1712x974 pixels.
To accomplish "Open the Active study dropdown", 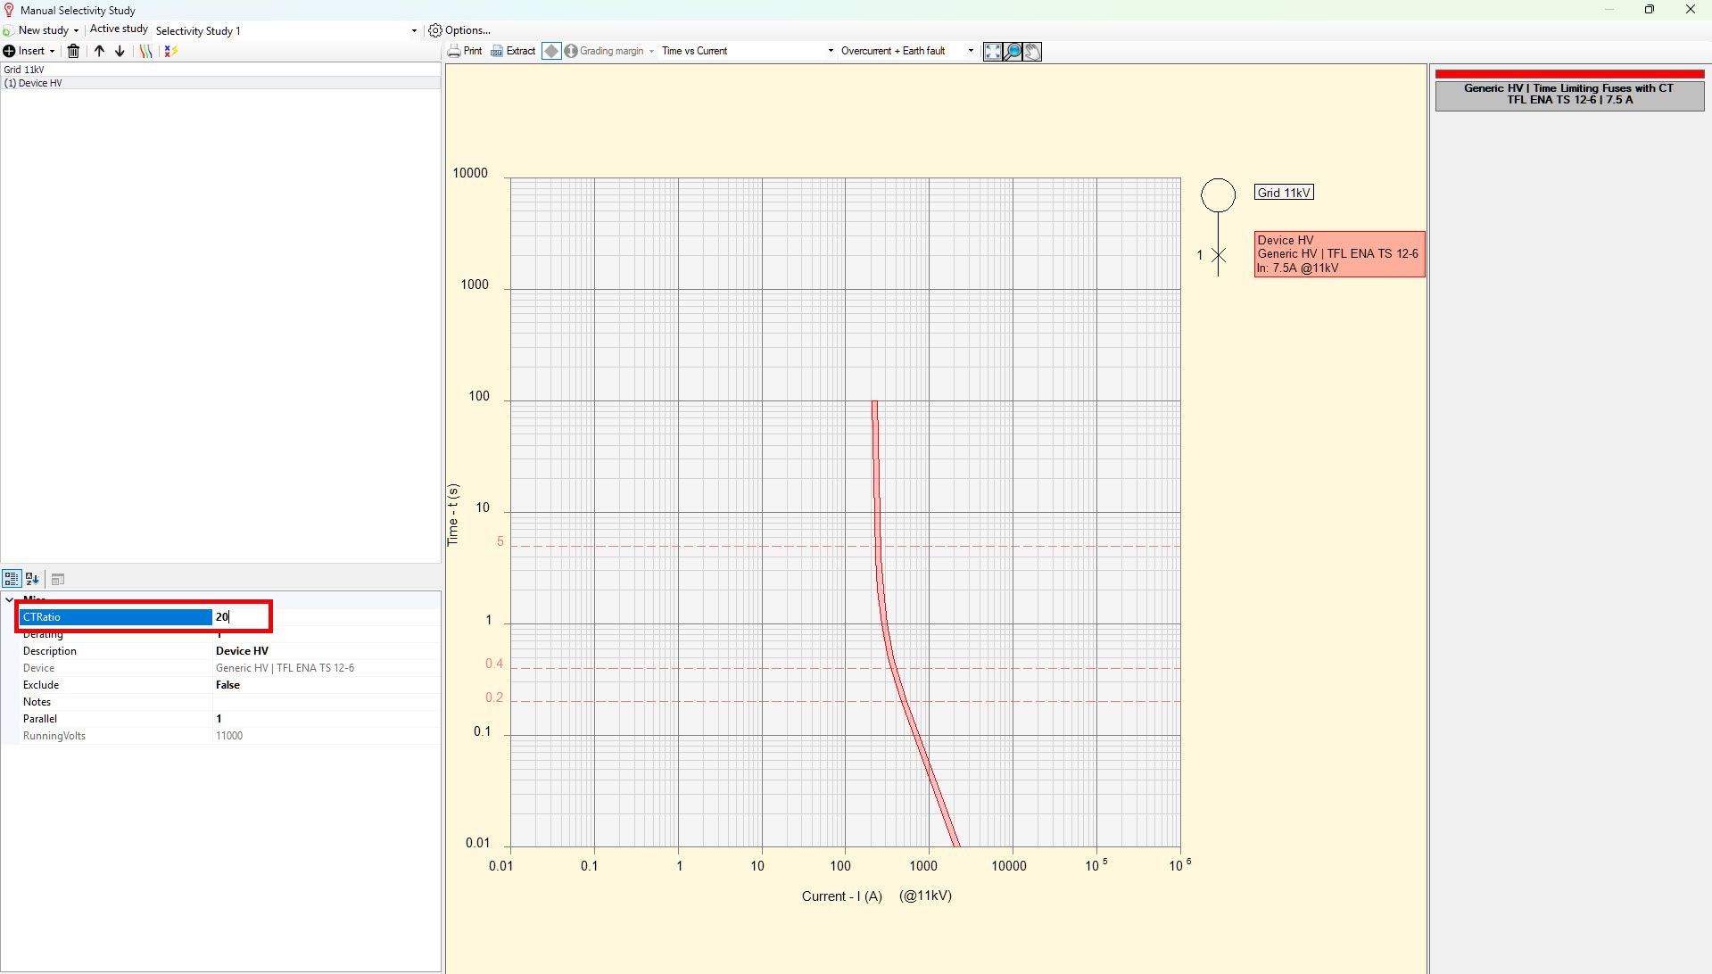I will coord(414,30).
